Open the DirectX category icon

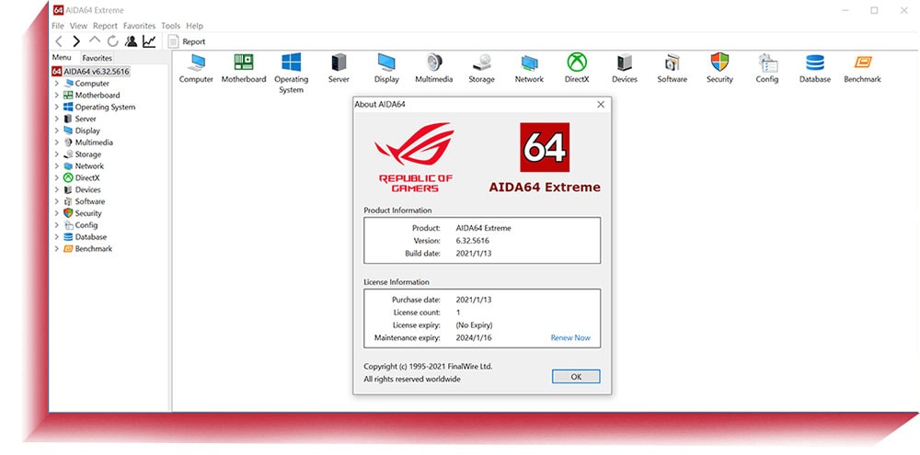[x=577, y=63]
